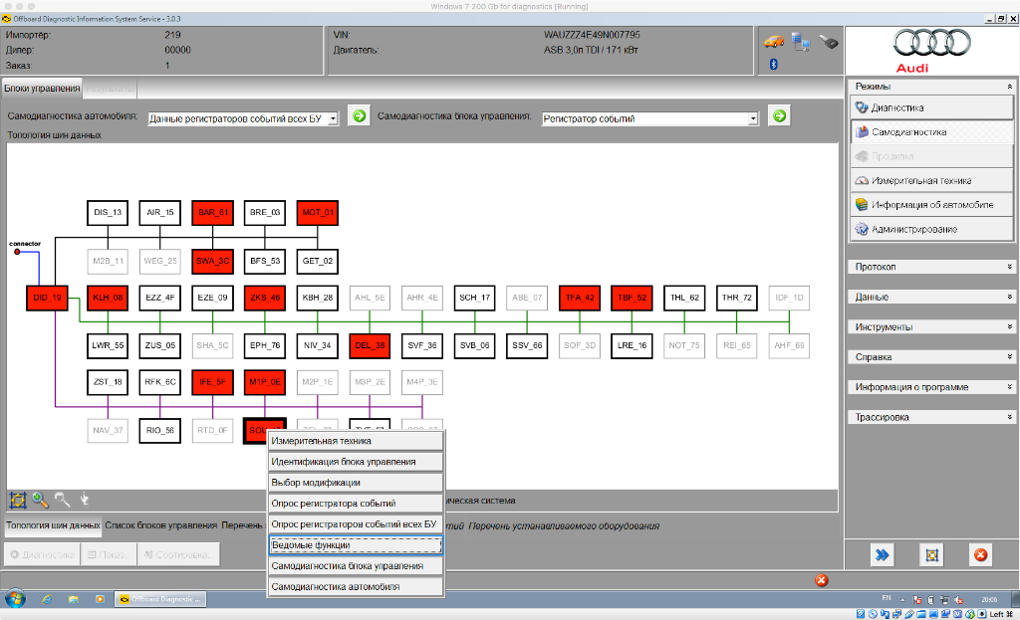Image resolution: width=1020 pixels, height=620 pixels.
Task: Click the fit-to-view icon below the topology
Action: coord(17,500)
